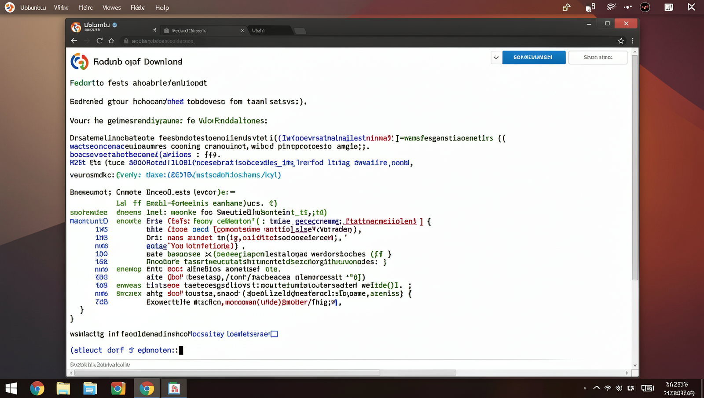Switch to the Ubalri browser tab
Viewport: 704px width, 398px height.
(269, 30)
